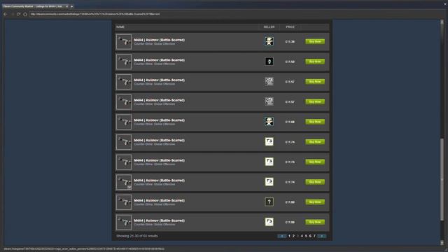The image size is (448, 252).
Task: Close the Steam Community Market tab
Action: click(67, 6)
